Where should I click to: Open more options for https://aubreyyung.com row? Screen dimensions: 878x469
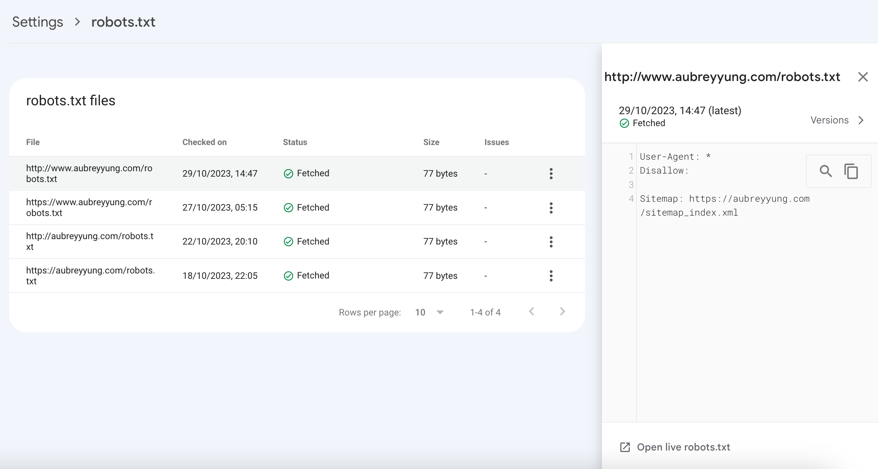click(x=551, y=276)
